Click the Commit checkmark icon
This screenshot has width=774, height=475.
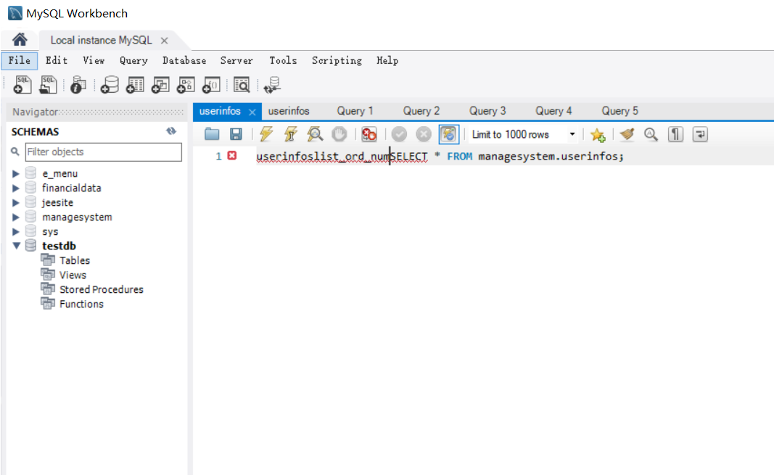(399, 134)
